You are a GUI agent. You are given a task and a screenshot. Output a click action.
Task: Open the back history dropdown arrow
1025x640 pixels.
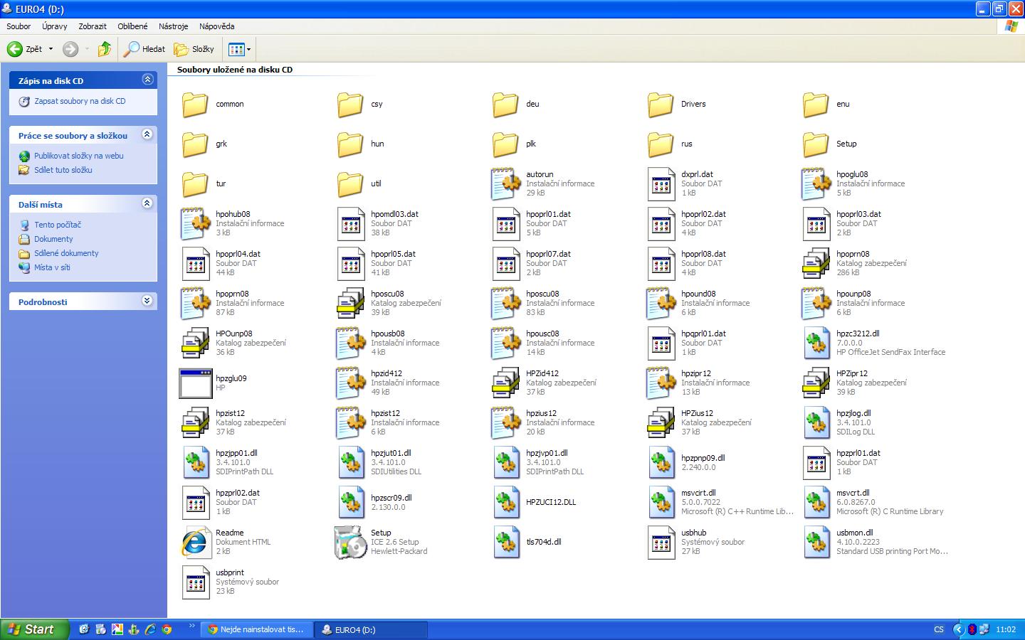[x=51, y=49]
